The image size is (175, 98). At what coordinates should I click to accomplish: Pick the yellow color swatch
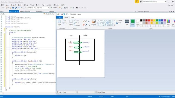coord(154,20)
